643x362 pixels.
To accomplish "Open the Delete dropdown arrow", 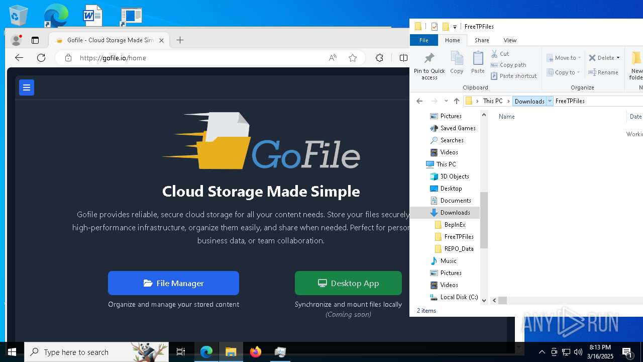I will click(618, 58).
